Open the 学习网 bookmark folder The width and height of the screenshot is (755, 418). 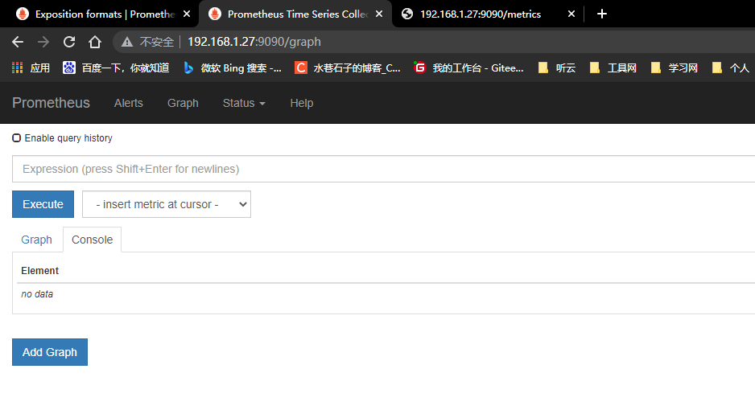pyautogui.click(x=675, y=68)
